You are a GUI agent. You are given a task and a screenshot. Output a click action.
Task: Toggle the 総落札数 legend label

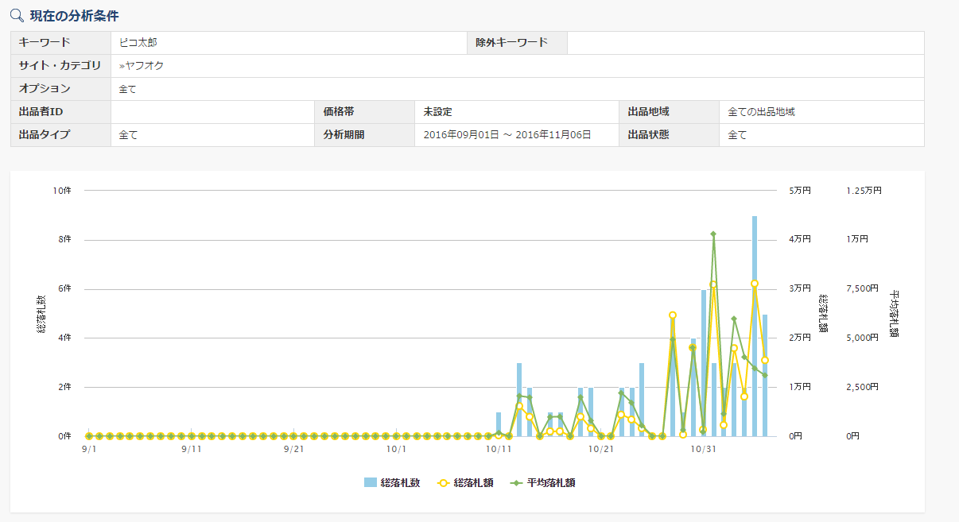(401, 482)
